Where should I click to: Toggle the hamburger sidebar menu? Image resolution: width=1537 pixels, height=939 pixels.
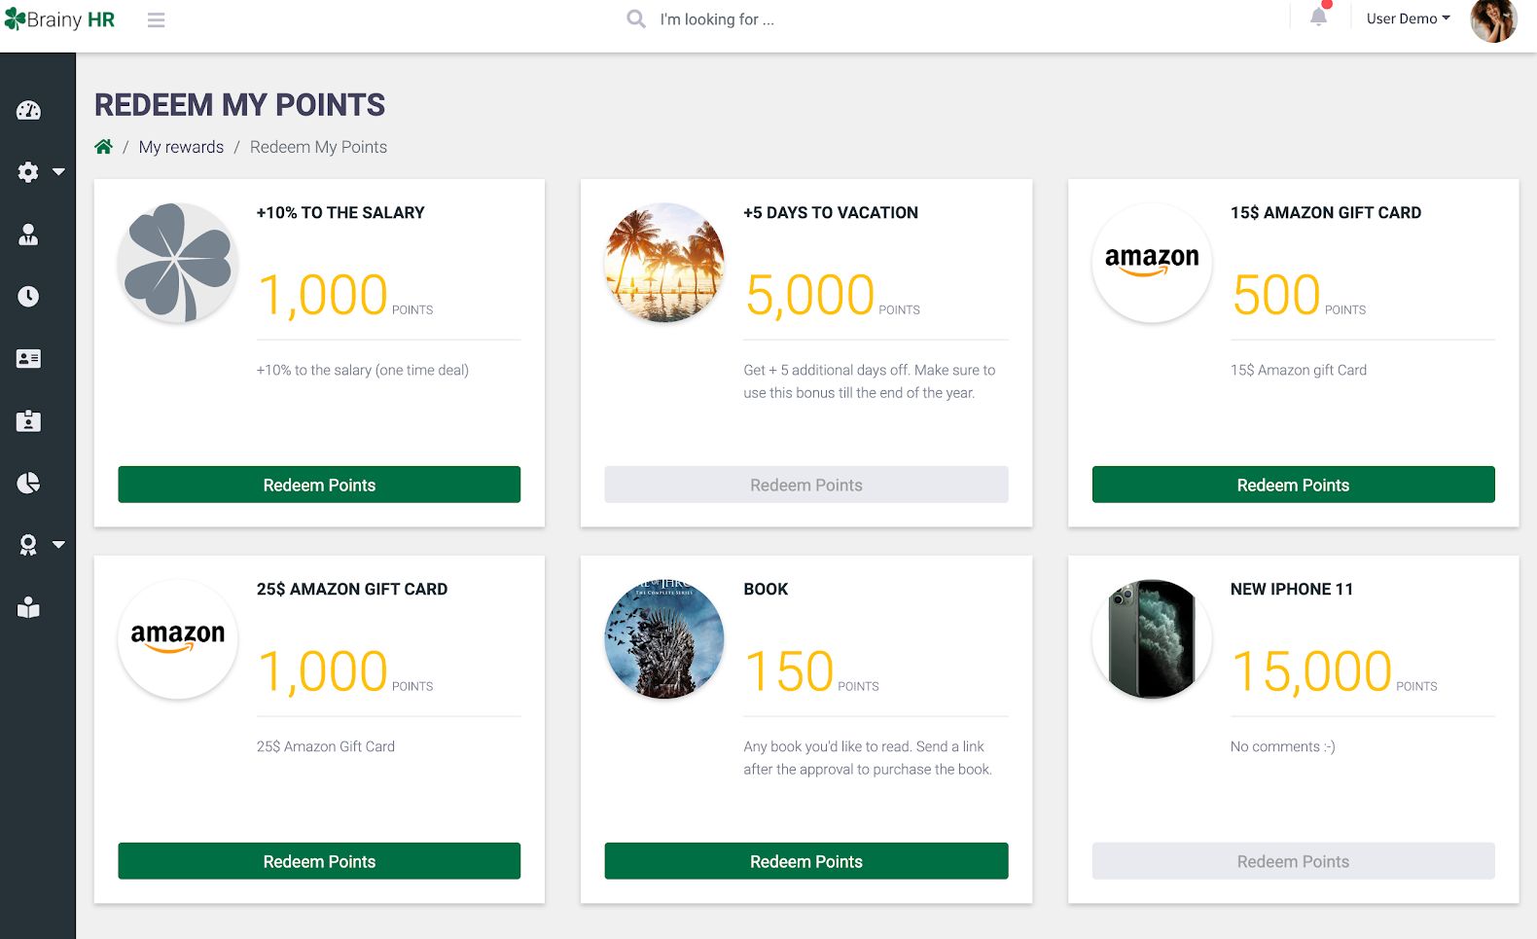(156, 19)
